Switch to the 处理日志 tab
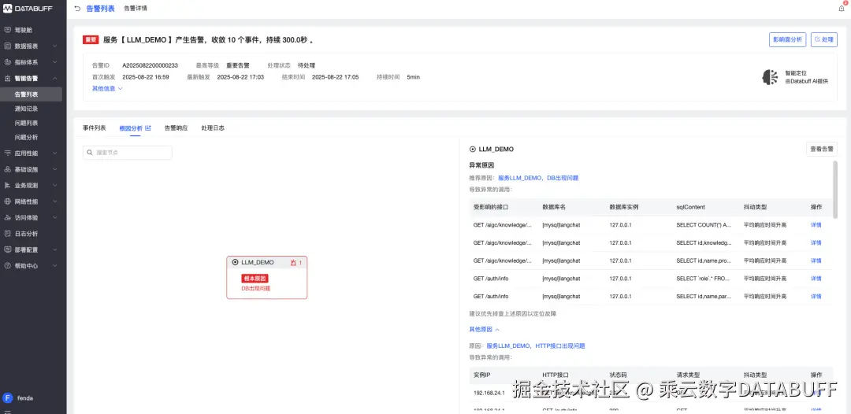851x414 pixels. 213,128
